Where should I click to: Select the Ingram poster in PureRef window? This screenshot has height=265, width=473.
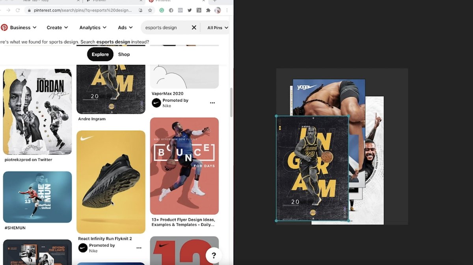click(x=312, y=168)
